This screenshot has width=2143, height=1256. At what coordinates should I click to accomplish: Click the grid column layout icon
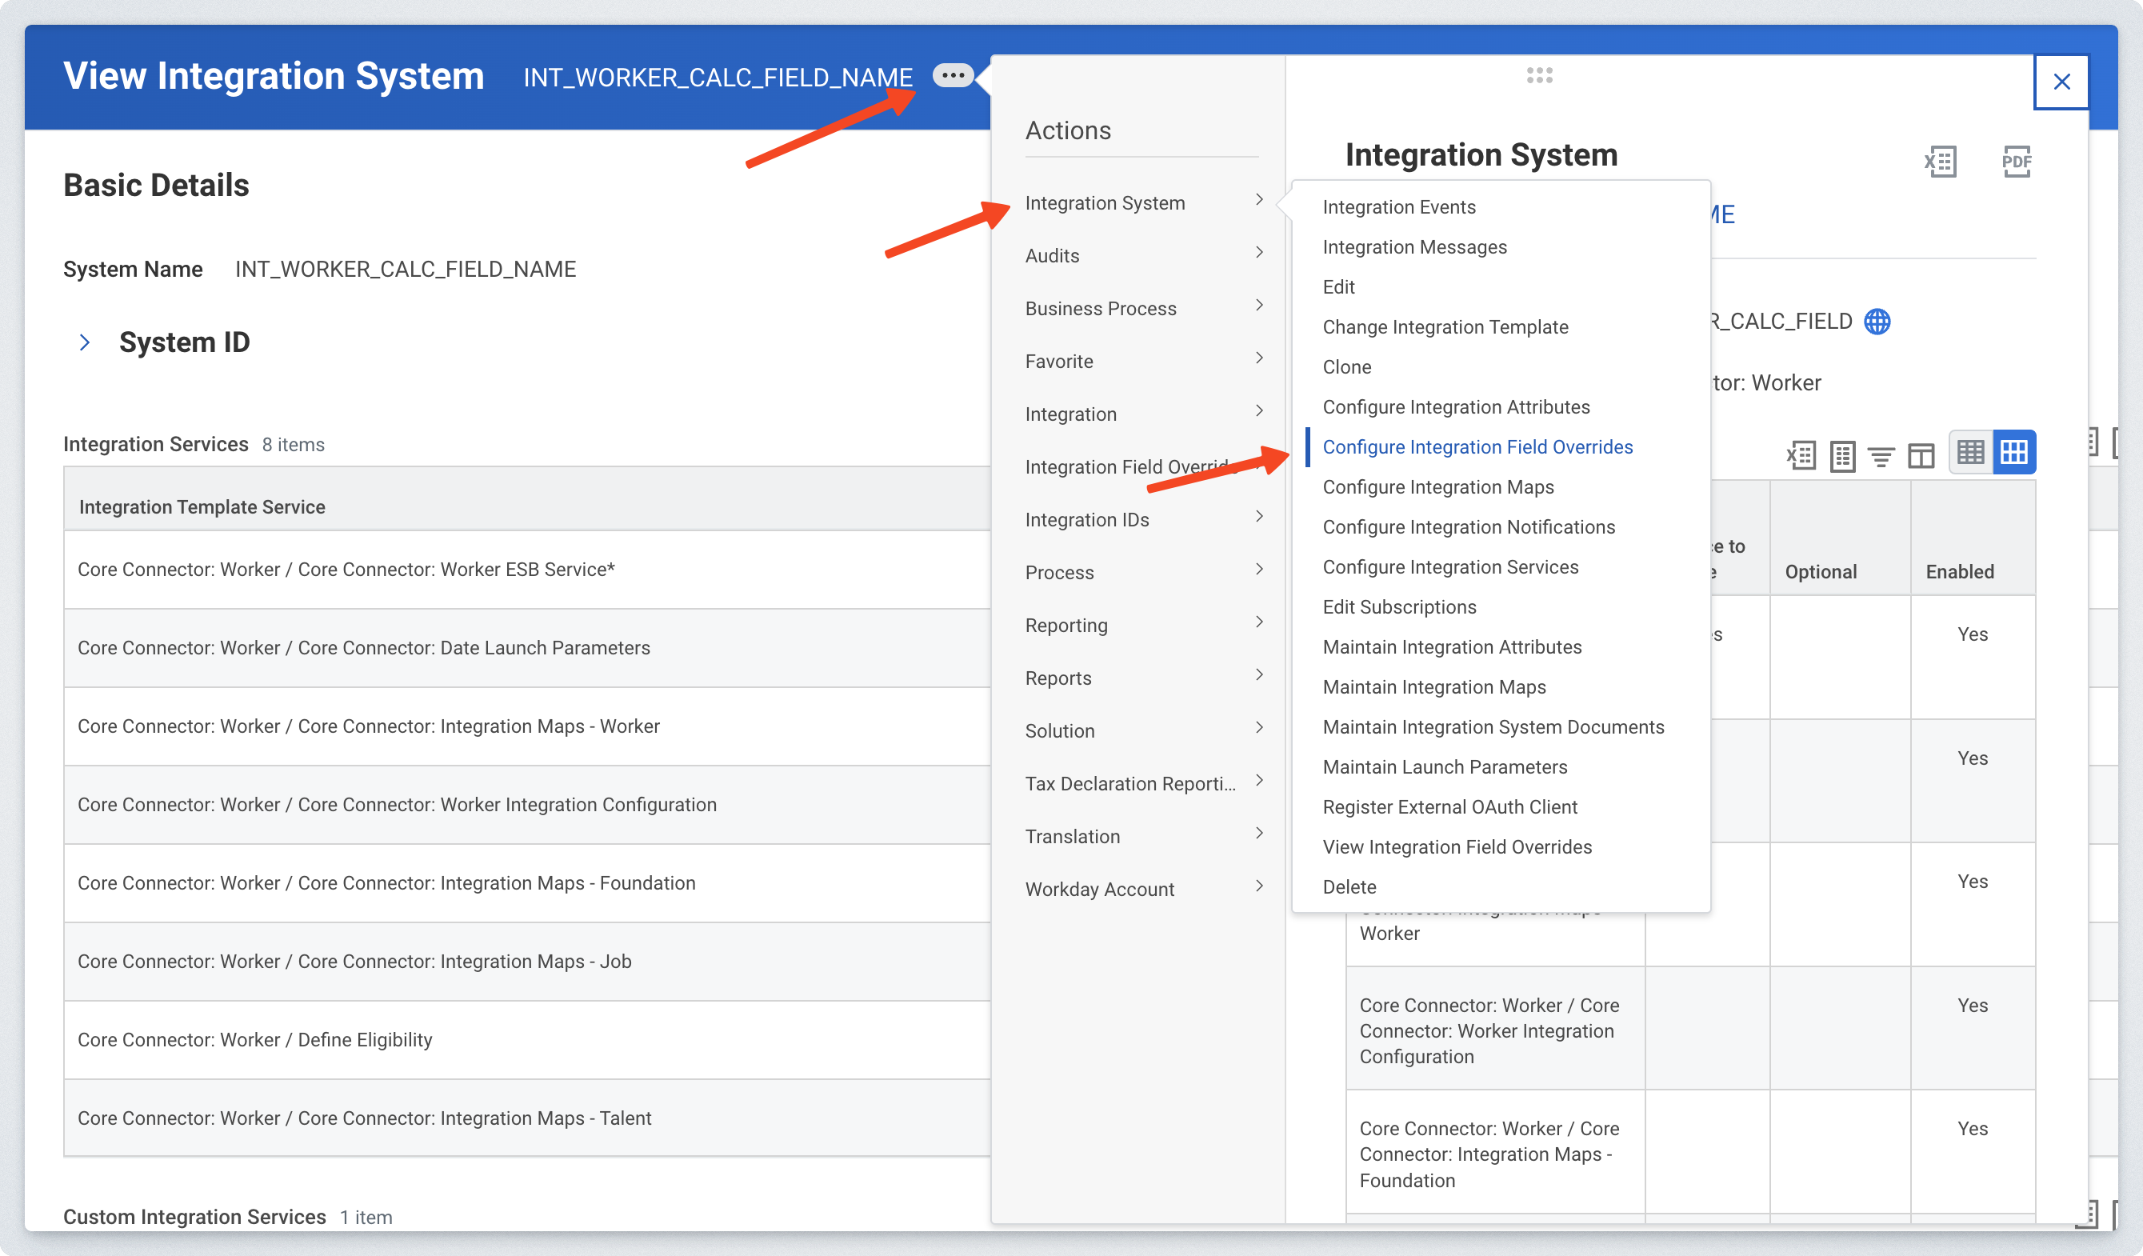(1920, 456)
